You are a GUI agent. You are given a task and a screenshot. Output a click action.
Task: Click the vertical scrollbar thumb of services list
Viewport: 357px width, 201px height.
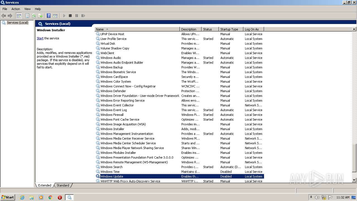354,158
